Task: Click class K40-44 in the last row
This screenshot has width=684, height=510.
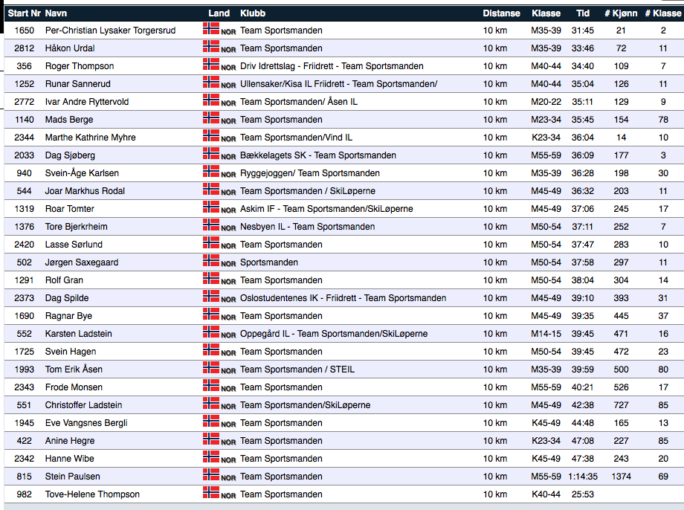Action: tap(546, 494)
